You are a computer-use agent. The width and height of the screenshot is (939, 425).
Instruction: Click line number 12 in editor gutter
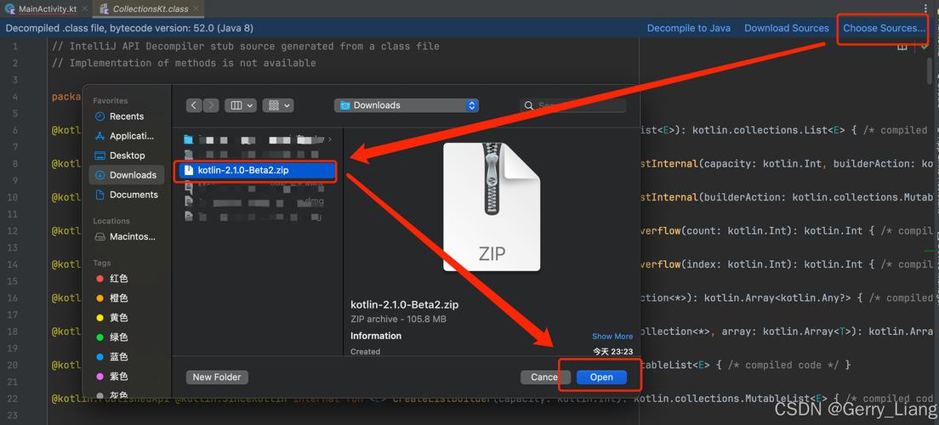coord(14,230)
